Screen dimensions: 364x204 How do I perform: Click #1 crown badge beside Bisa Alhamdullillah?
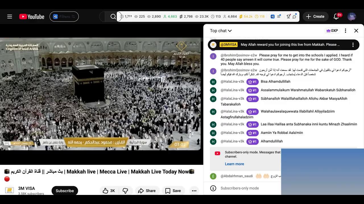pos(252,82)
